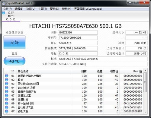Viewport: 151px width, 118px height.
Task: Select the 马达旋转同步时间 attribute row
Action: [74, 84]
